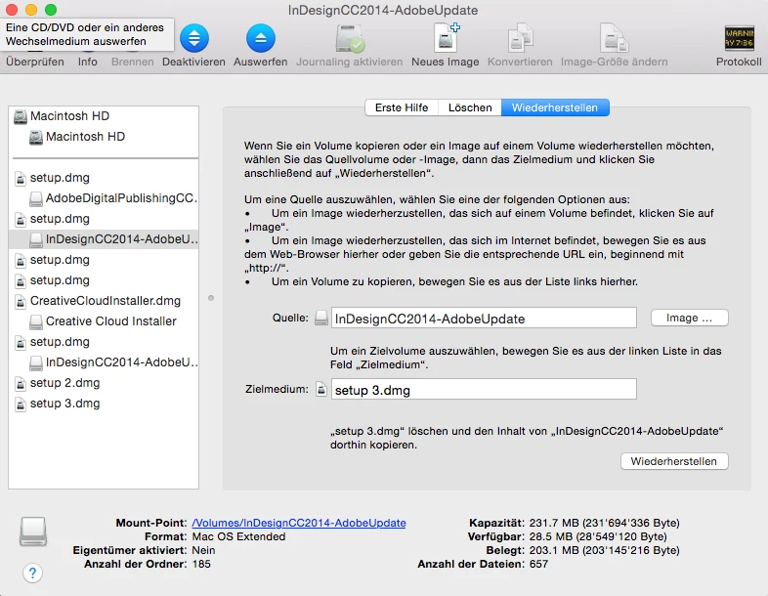Click the window title InDesignCC2014-AdobeUpdate
The image size is (768, 596).
click(383, 11)
